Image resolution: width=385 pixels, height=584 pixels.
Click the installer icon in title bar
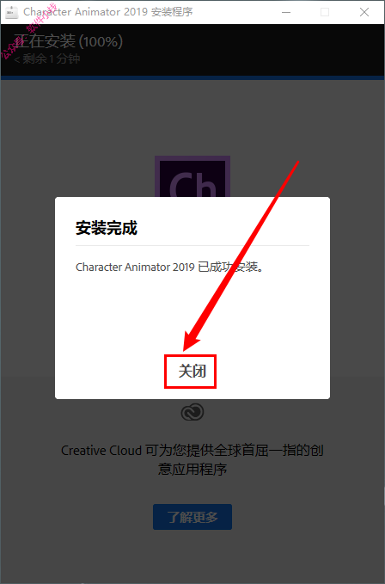coord(11,12)
